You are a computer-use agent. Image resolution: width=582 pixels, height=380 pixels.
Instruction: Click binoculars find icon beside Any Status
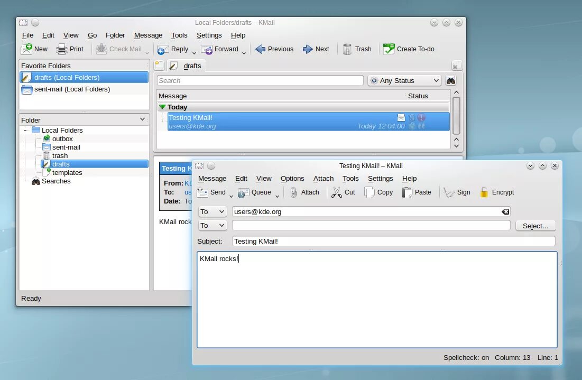(x=450, y=80)
